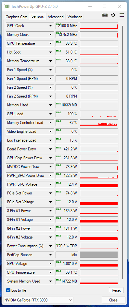Switch to the Graphics Card tab

17,17
